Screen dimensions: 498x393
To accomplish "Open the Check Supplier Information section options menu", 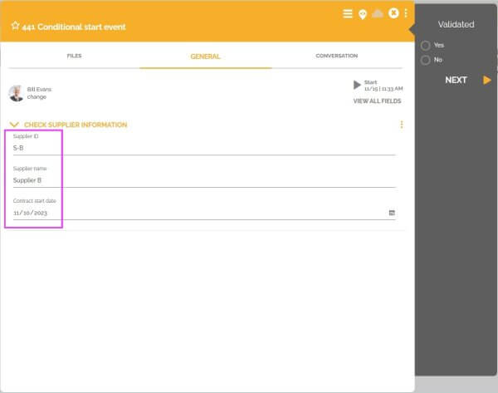I will [402, 125].
